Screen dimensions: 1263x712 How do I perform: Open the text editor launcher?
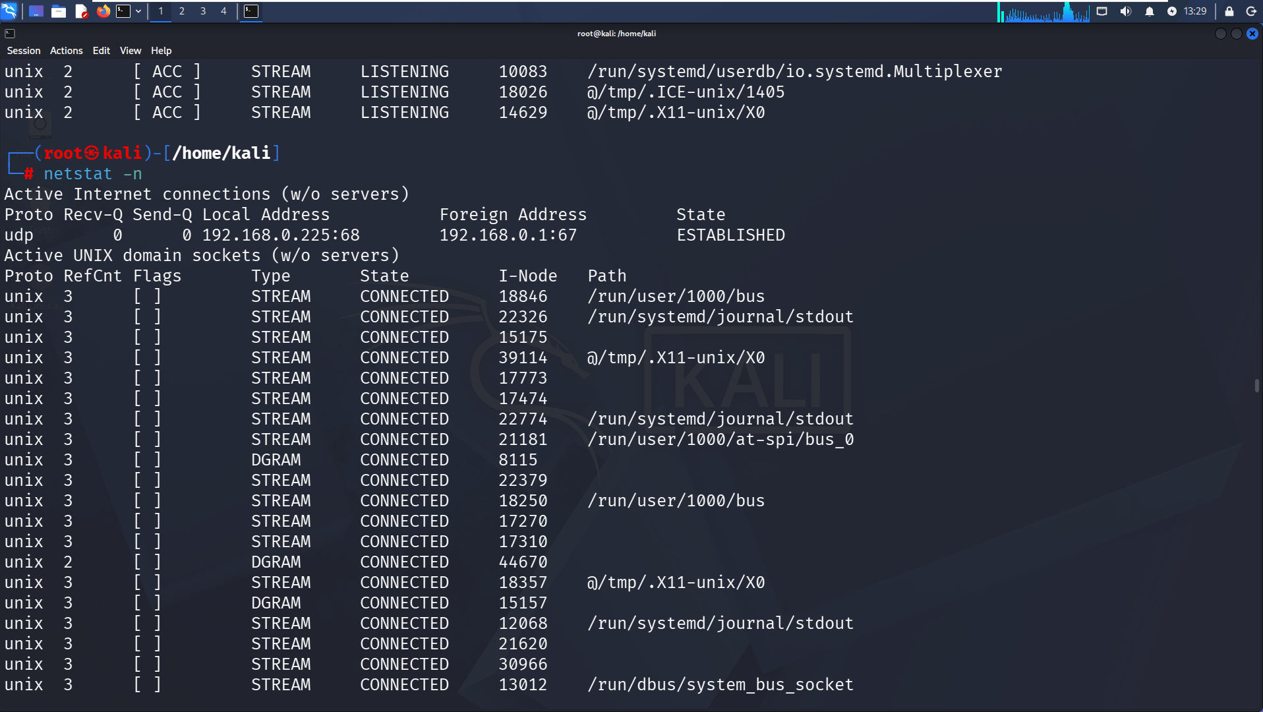point(81,11)
